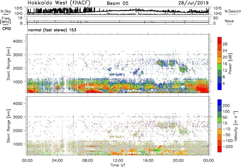Click the 'Beam 05' label

117,3
